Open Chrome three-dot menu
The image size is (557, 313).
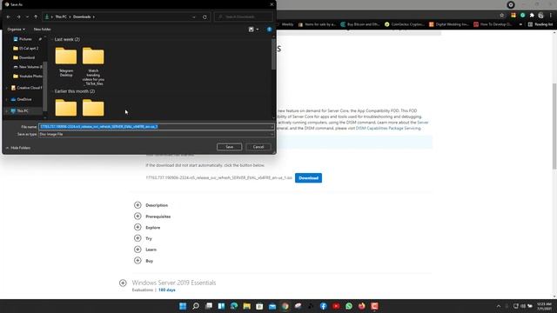551,16
